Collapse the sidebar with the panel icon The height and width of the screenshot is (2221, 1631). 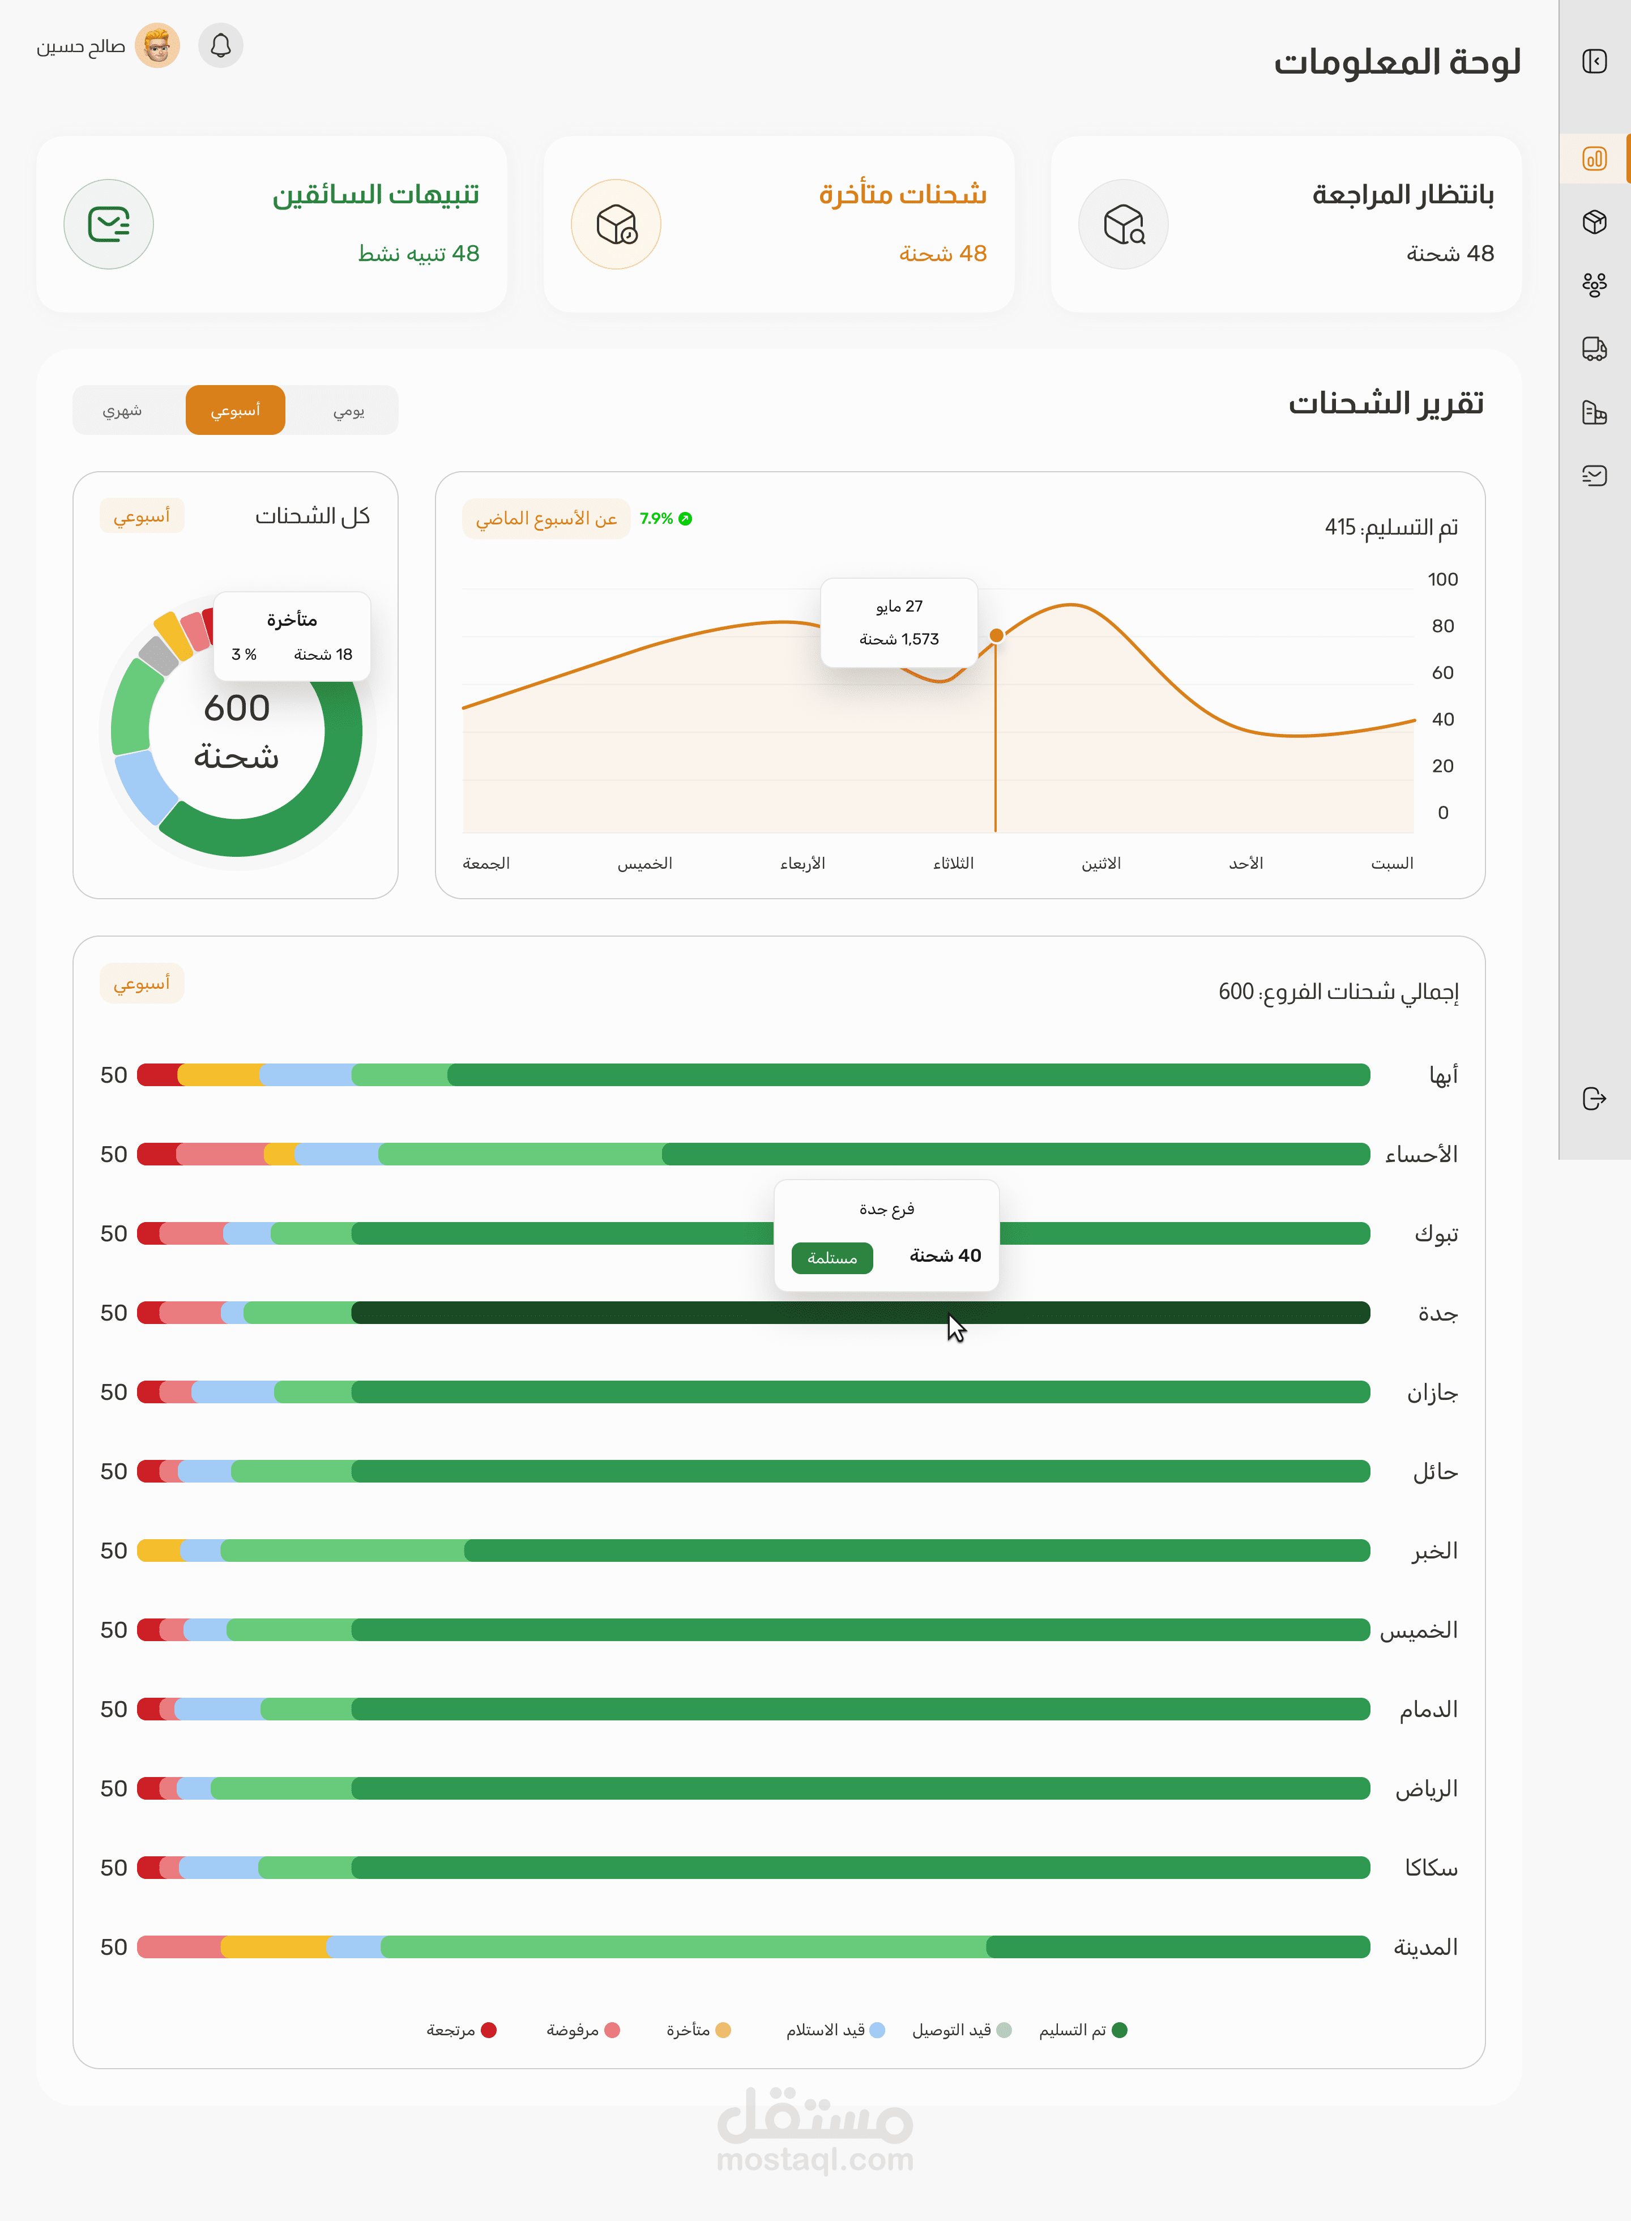[1594, 61]
